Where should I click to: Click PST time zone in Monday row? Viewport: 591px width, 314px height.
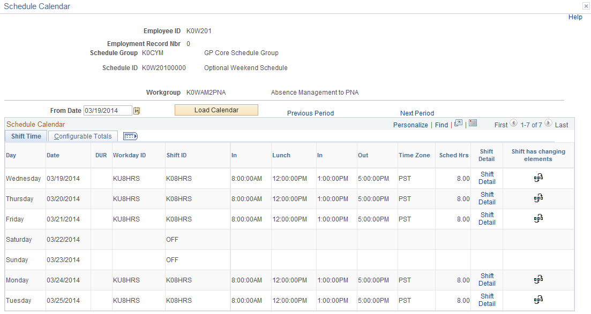point(405,280)
